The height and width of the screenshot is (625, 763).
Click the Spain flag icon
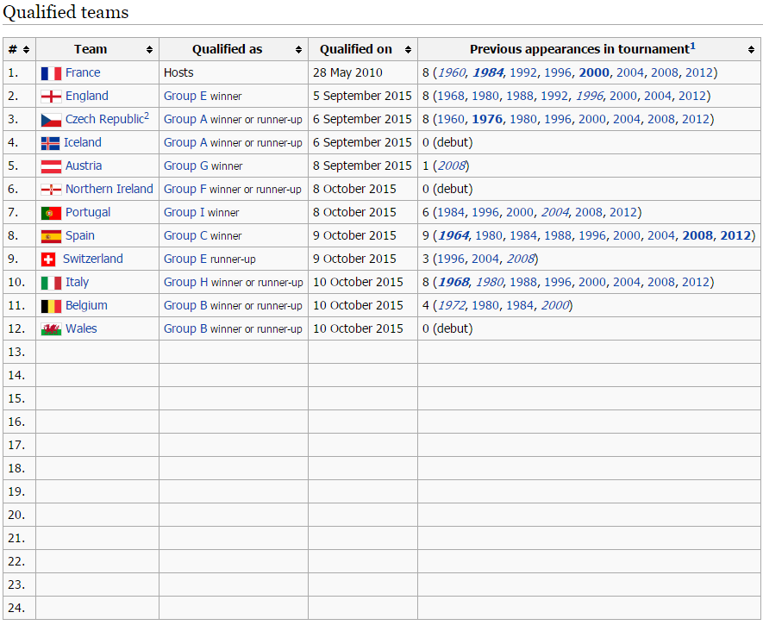[x=51, y=236]
